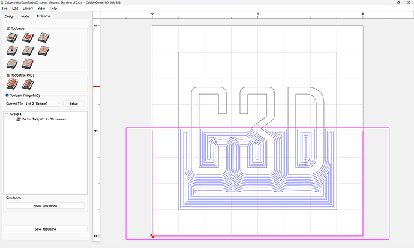Viewport: 414px width, 248px height.
Task: Click the Pocket Toolpath 1 item icon
Action: [x=19, y=119]
